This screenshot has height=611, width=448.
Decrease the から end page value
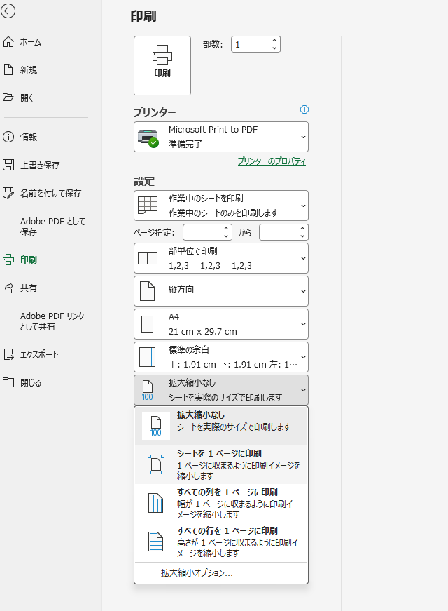(x=302, y=236)
